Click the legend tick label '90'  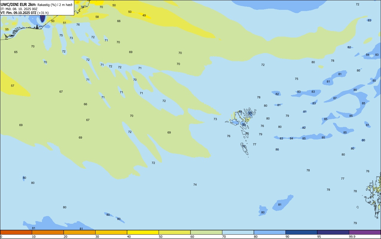(288, 237)
